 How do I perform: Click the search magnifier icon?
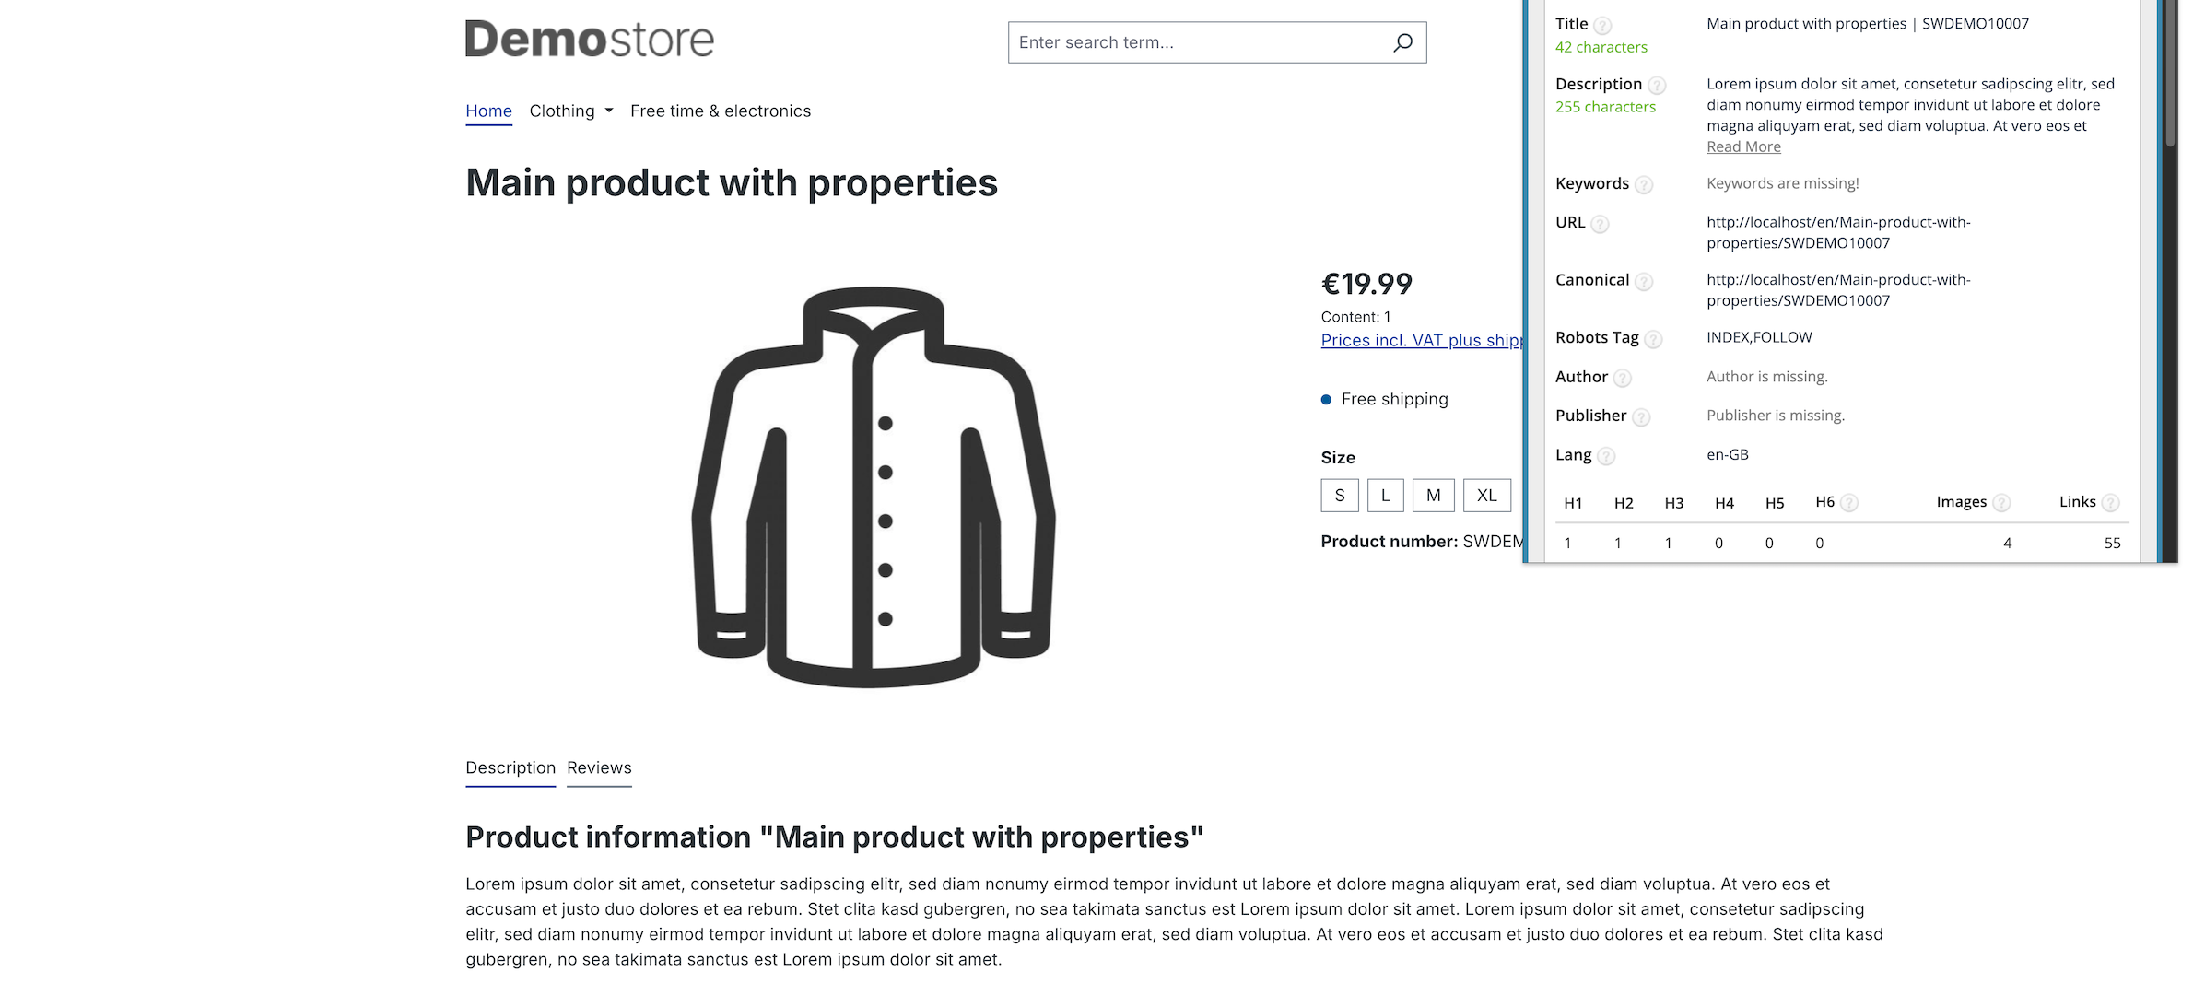[1402, 42]
